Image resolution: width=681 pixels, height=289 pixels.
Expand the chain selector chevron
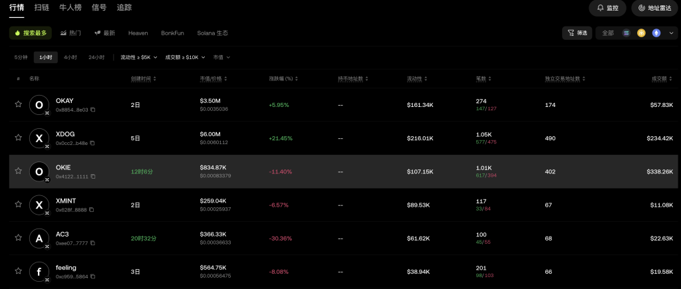671,33
